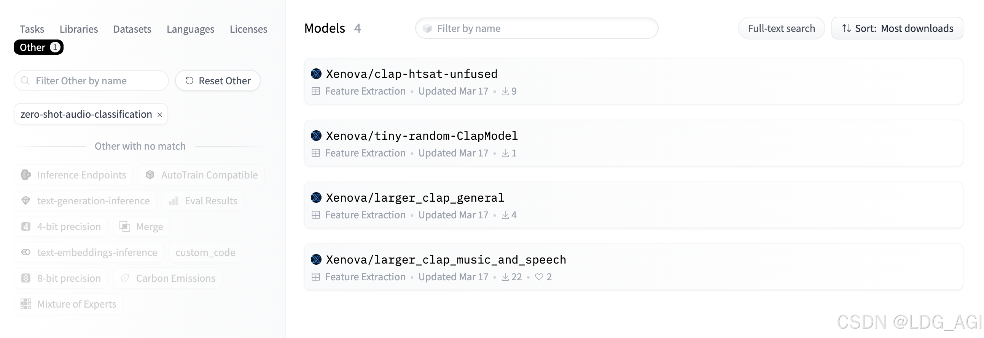Click the Reset Other button
Screen dimensions: 984x338
(218, 81)
